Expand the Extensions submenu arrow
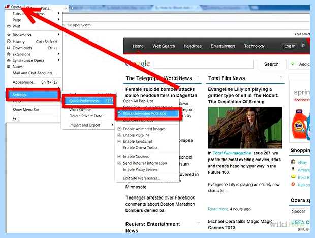 [x=58, y=54]
